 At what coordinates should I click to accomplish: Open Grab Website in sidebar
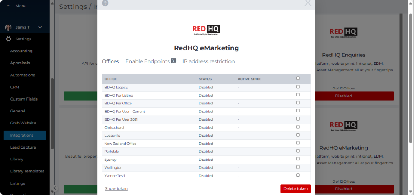pyautogui.click(x=23, y=123)
